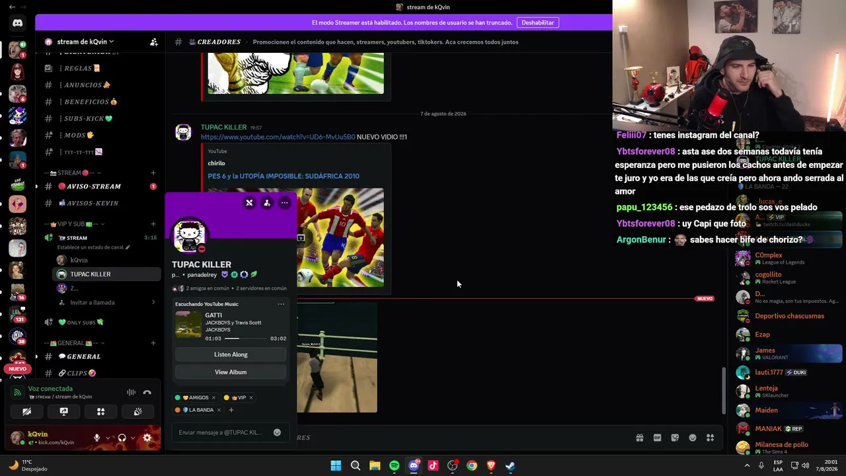Viewport: 846px width, 476px height.
Task: Mute the microphone in user panel
Action: (96, 438)
